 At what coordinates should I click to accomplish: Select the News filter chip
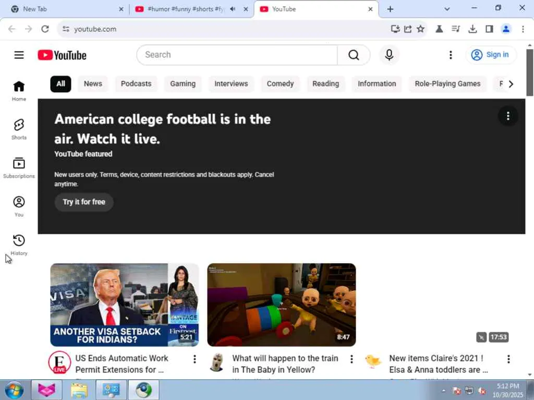tap(93, 84)
